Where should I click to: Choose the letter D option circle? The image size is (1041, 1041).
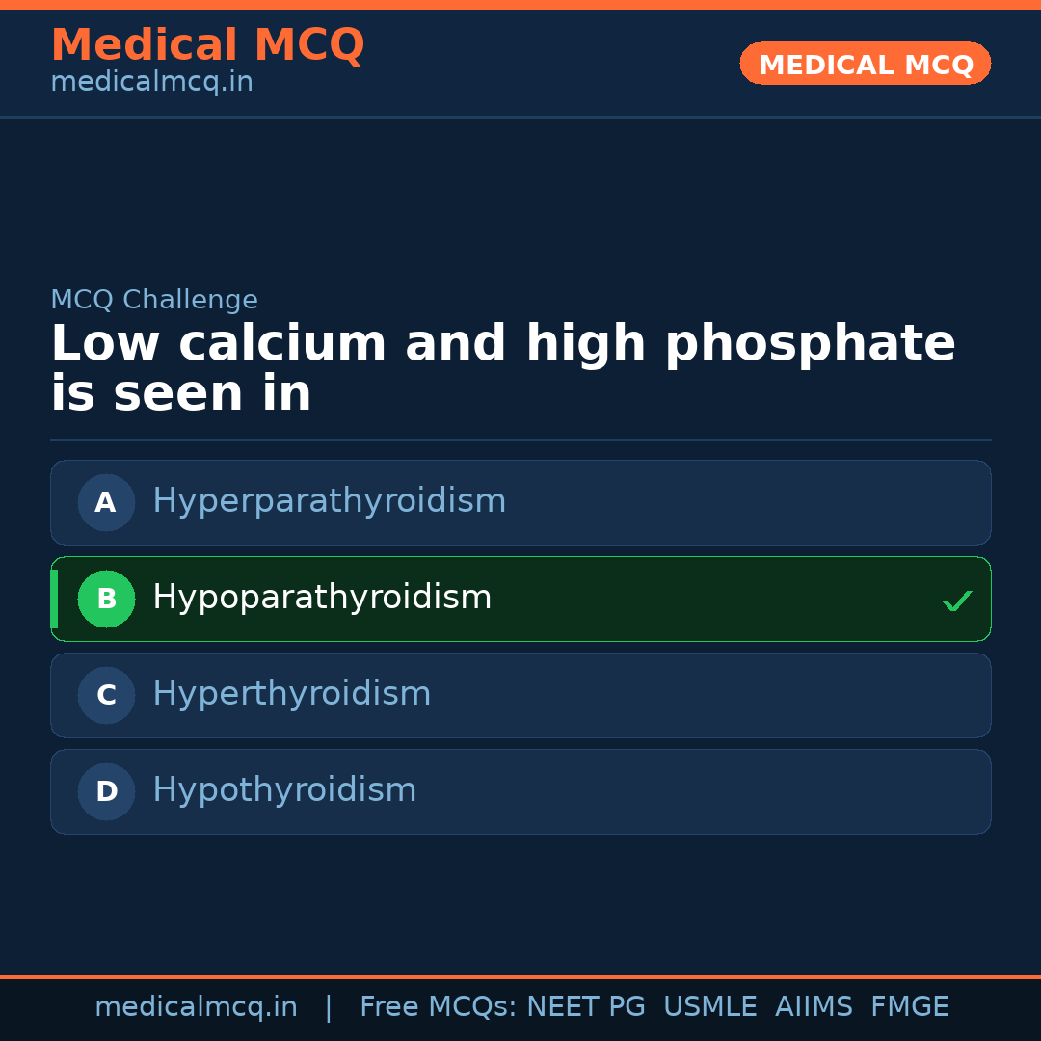(x=106, y=791)
